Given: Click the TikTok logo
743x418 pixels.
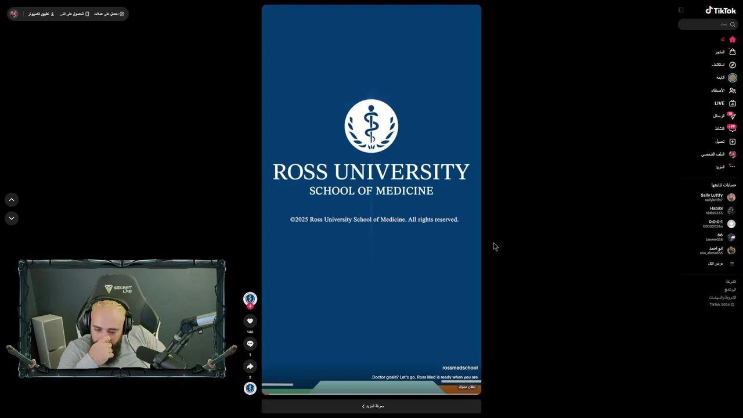Looking at the screenshot, I should pos(720,10).
